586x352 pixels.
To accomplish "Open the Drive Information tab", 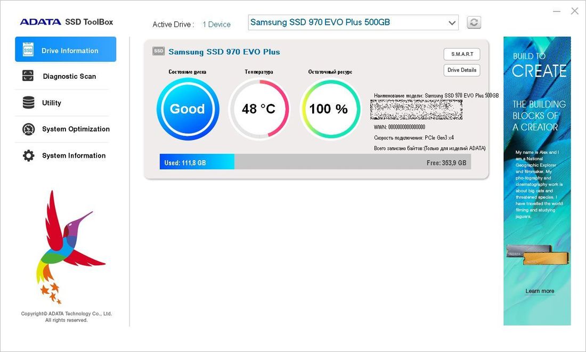I will coord(66,49).
